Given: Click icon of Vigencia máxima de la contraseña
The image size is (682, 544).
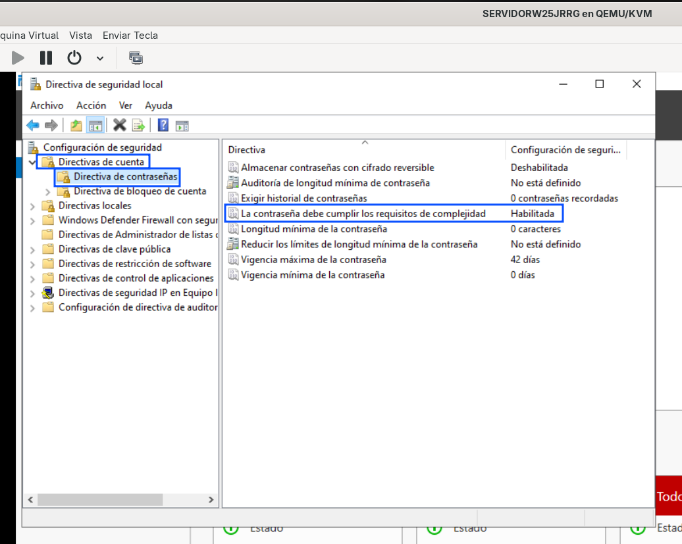Looking at the screenshot, I should pos(233,259).
